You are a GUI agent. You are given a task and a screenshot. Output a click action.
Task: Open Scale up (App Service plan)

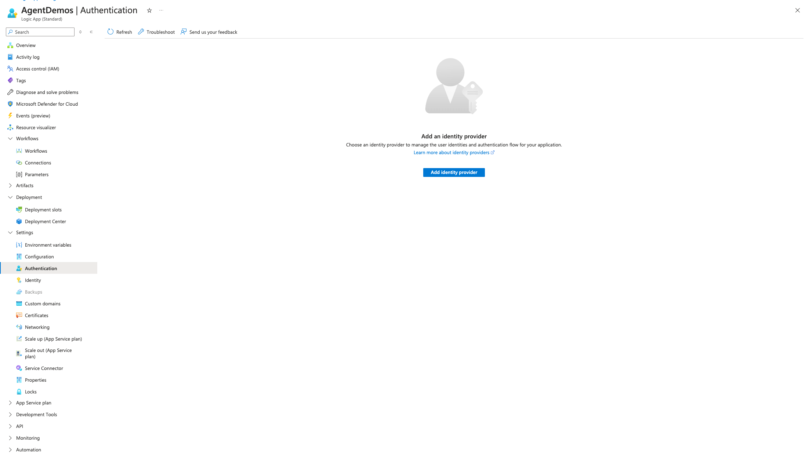(53, 339)
